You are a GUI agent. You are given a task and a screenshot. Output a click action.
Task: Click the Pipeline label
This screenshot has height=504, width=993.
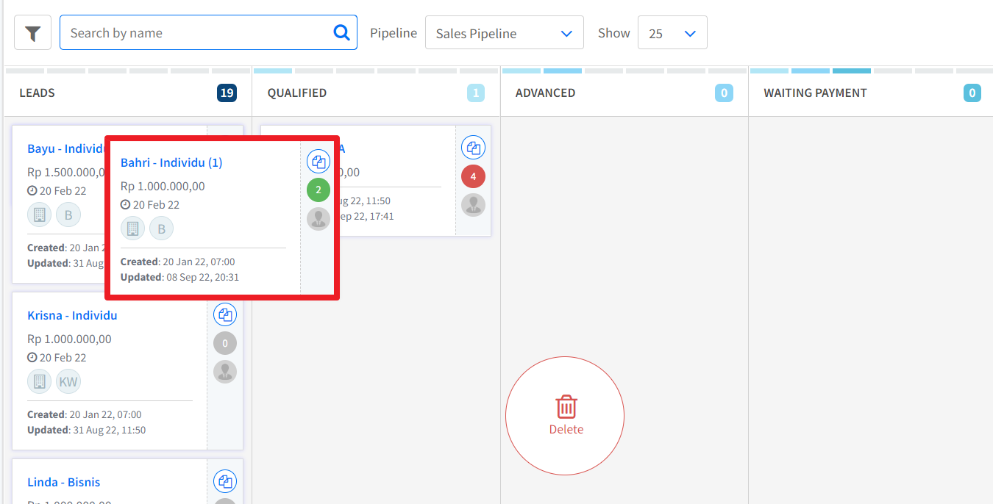[x=394, y=33]
